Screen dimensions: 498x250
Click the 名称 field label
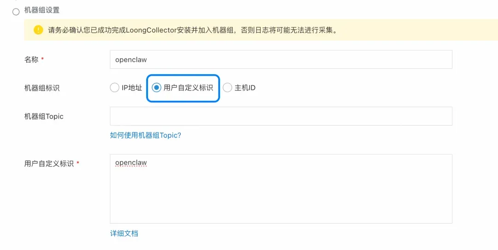[31, 60]
